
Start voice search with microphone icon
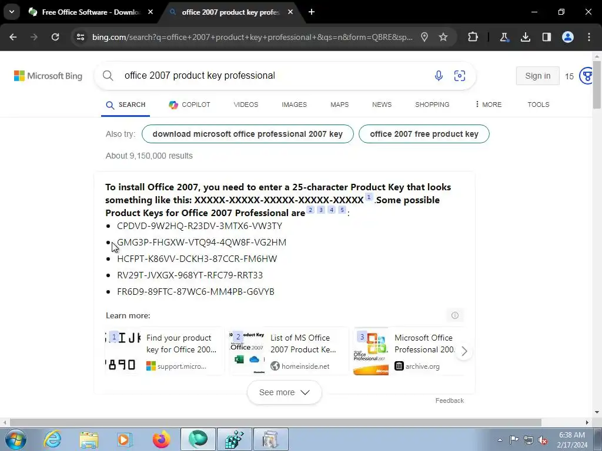(x=439, y=76)
